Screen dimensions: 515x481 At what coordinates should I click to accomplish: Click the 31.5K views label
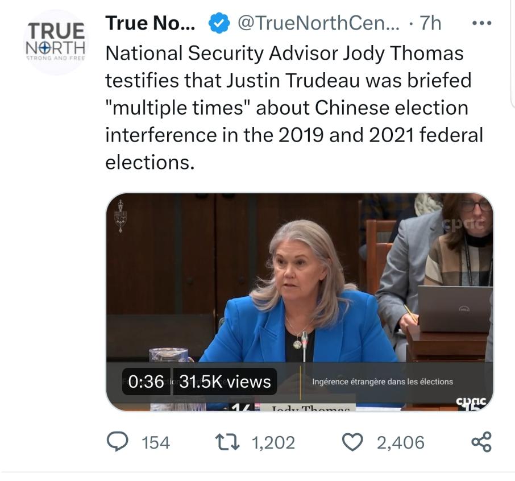tap(225, 382)
